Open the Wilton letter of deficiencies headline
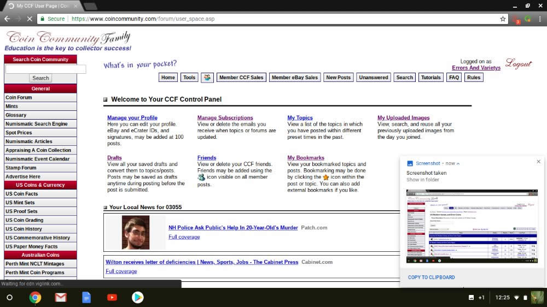The height and width of the screenshot is (307, 547). 202,262
